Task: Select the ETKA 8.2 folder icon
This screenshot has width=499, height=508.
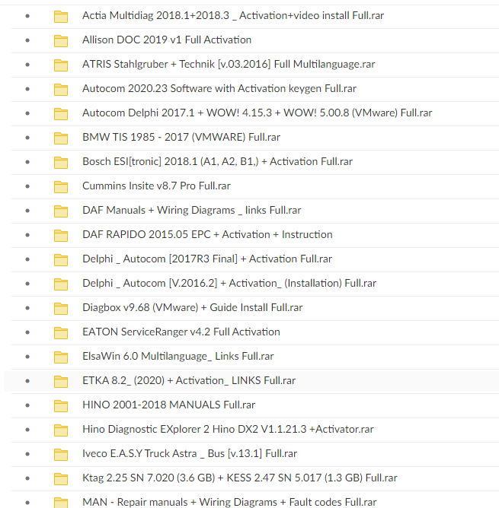Action: (61, 381)
